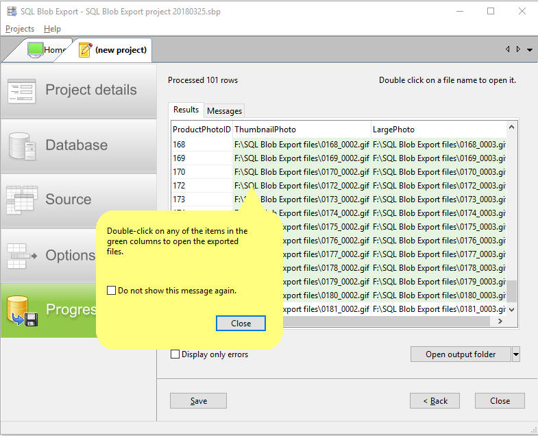Expand Open output folder dropdown arrow
538x436 pixels.
click(x=516, y=354)
